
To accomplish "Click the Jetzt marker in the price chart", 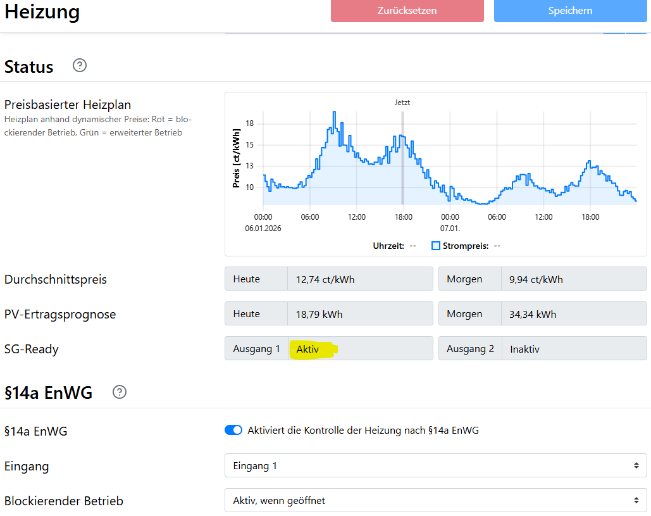I will click(x=402, y=102).
